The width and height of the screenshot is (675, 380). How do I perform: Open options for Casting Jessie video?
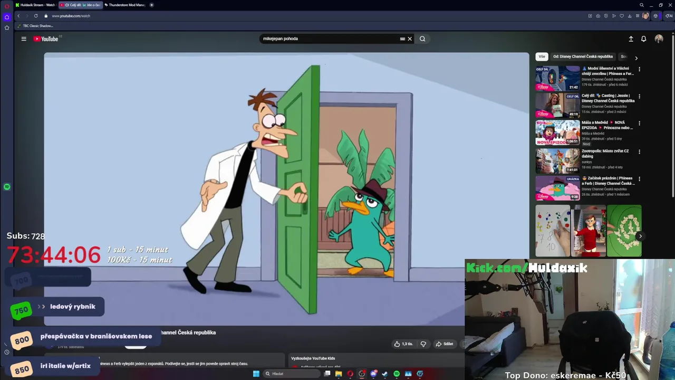[x=639, y=97]
